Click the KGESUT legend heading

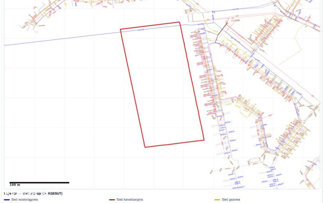pyautogui.click(x=33, y=194)
